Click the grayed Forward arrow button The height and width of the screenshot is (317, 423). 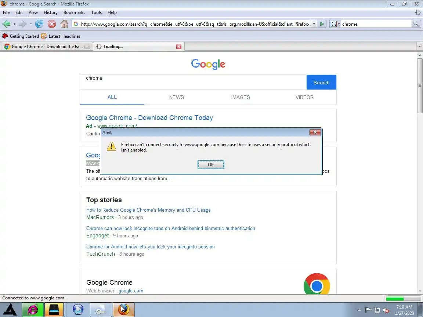click(23, 24)
